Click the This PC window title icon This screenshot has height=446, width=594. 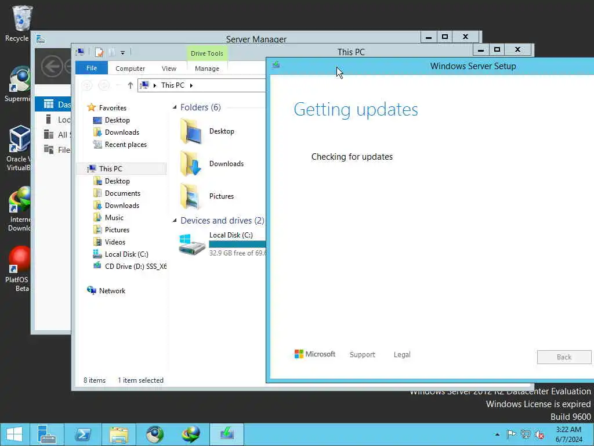tap(80, 52)
